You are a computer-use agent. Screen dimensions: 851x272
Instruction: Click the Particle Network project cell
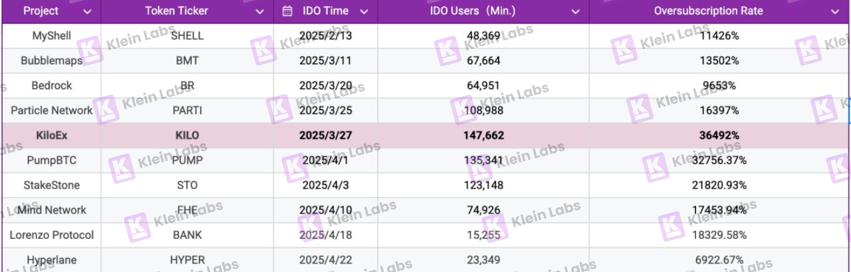point(51,111)
